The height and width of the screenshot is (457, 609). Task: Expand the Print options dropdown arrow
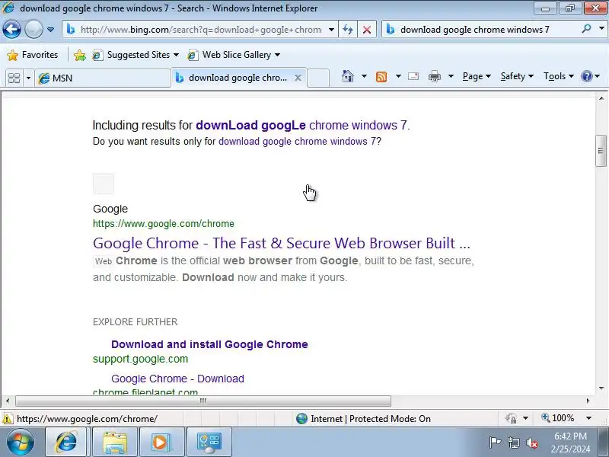coord(451,76)
